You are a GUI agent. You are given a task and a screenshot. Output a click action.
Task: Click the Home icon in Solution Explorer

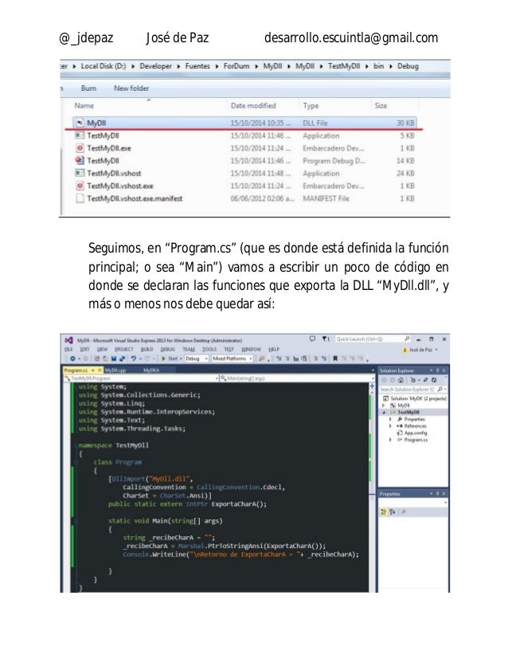click(401, 380)
